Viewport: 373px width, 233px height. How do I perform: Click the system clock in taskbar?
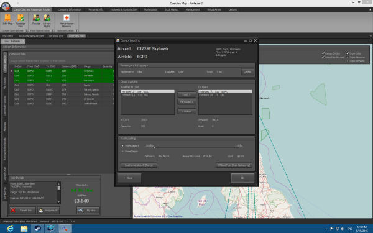[362, 229]
